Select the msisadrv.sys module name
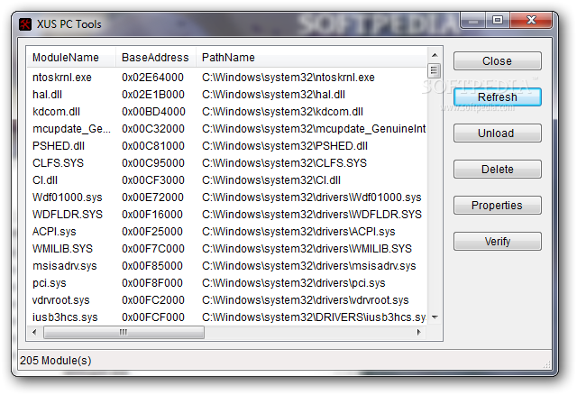577x395 pixels. tap(65, 266)
